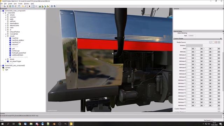
Task: Select backPart_addition shape node
Action: coord(18,40)
